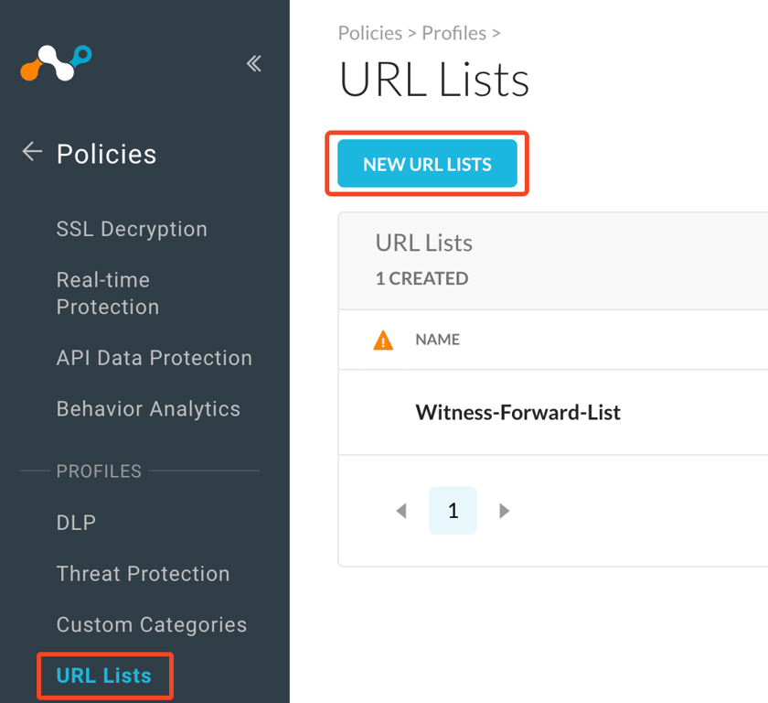Click the orange warning triangle icon
This screenshot has height=703, width=768.
[383, 341]
